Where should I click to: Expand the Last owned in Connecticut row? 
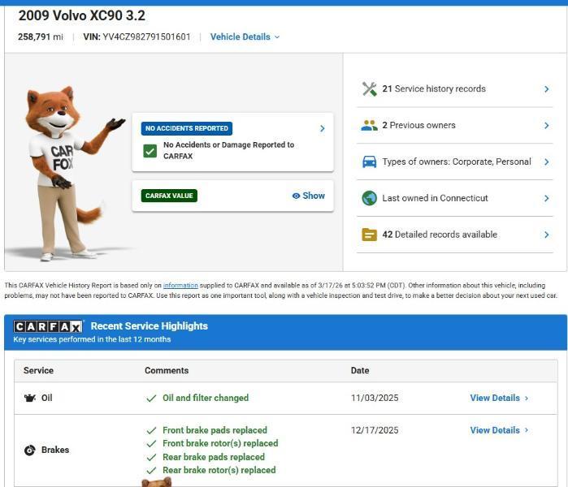coord(546,198)
